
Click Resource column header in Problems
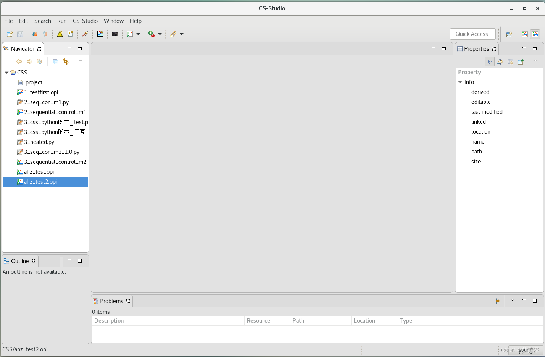(x=267, y=321)
